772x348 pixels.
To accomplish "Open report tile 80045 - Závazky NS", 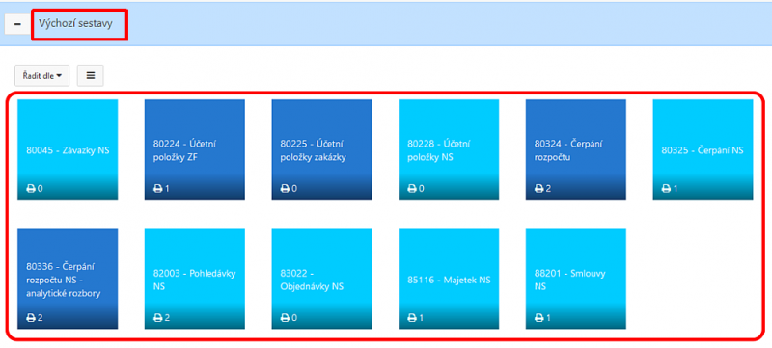I will coord(68,149).
